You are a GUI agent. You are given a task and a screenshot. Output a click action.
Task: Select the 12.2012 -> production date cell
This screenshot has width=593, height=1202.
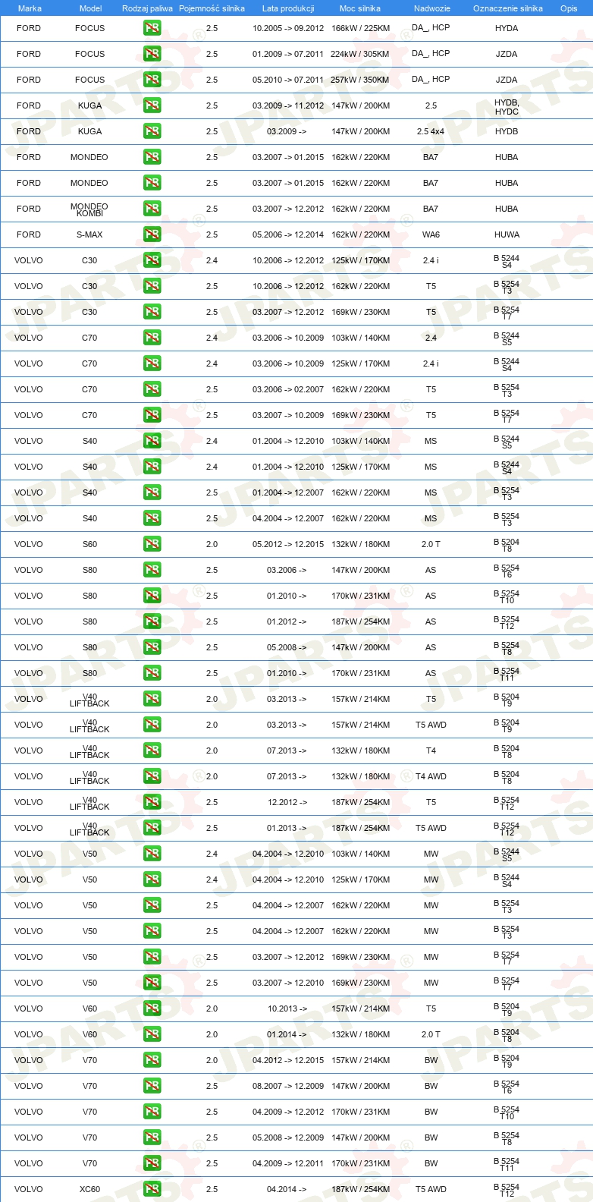pos(287,802)
